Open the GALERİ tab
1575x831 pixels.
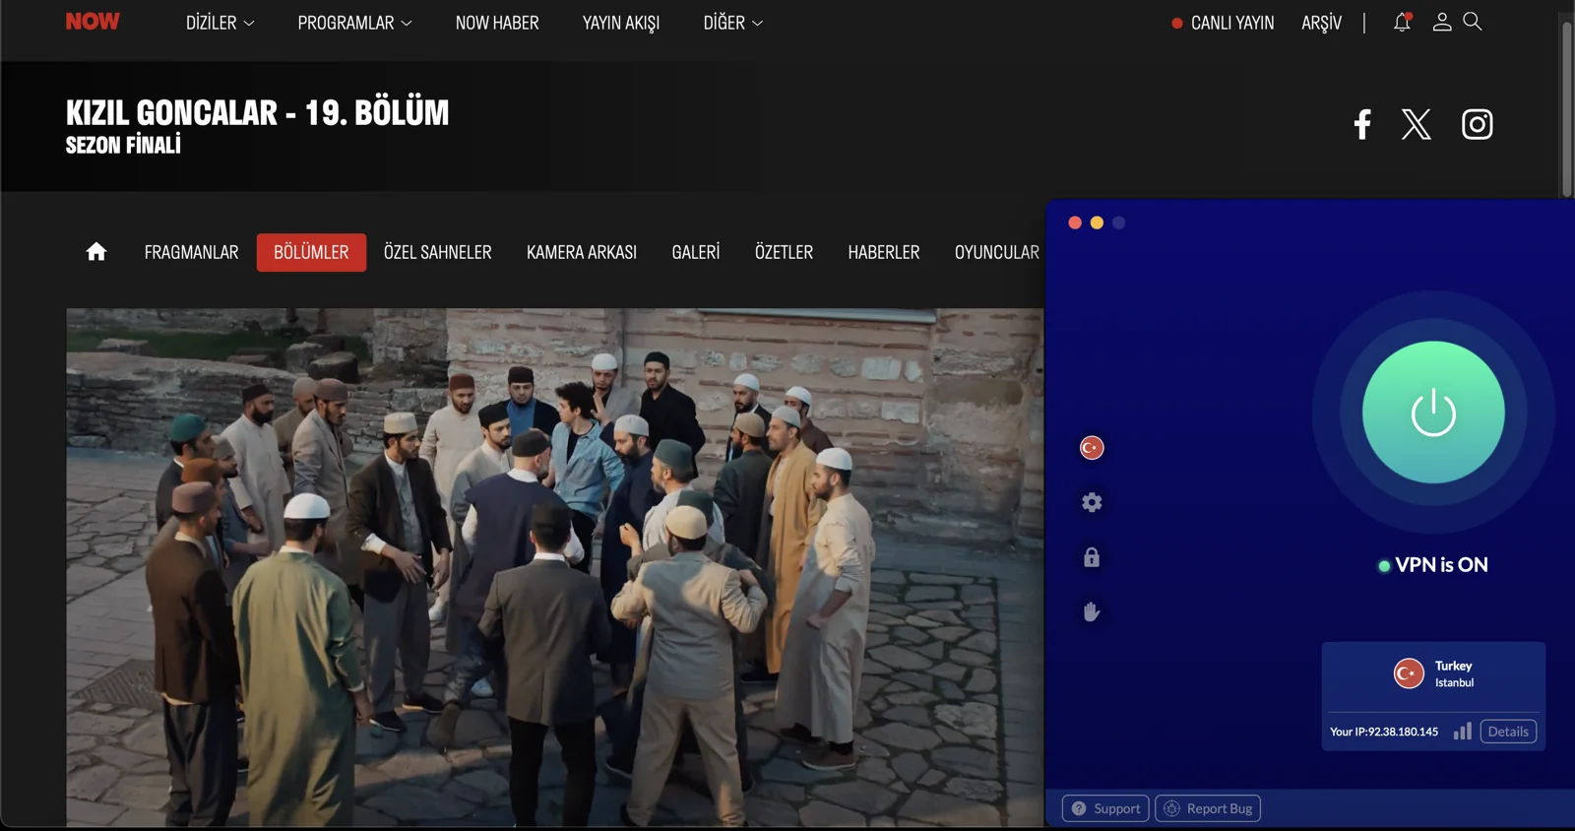696,252
